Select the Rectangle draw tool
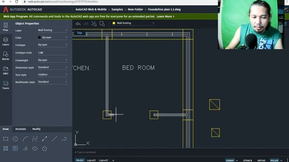This screenshot has height=162, width=289. coord(5,139)
